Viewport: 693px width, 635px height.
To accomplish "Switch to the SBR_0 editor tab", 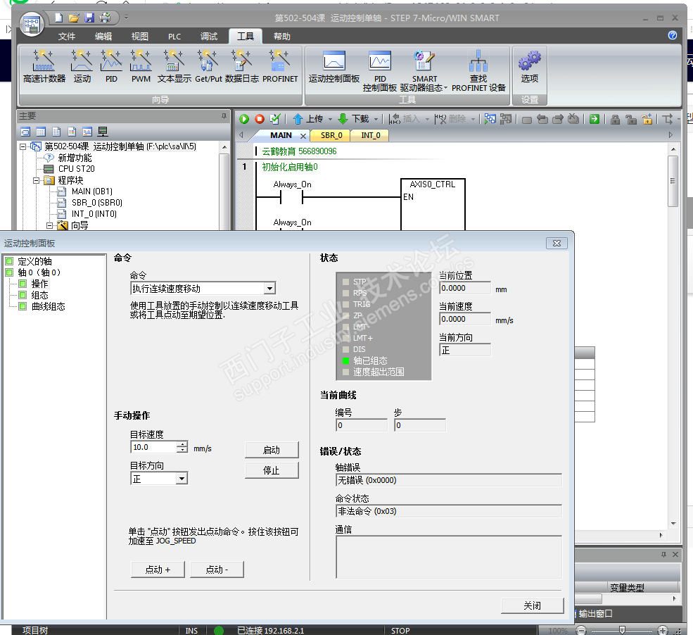I will coord(331,135).
